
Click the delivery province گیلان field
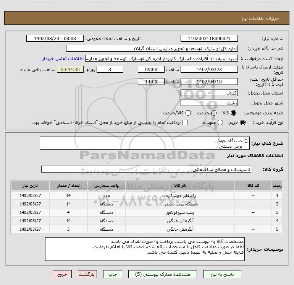(x=209, y=93)
